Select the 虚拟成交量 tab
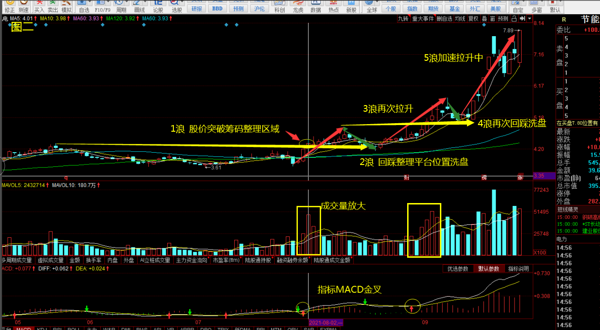Screen dimensions: 600x330 (x=50, y=260)
